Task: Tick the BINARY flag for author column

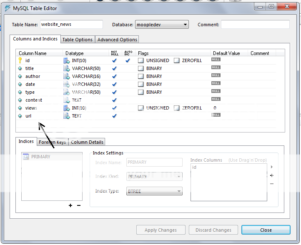Action: pyautogui.click(x=141, y=76)
